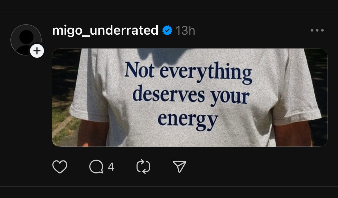Share the post with the paper plane icon

click(x=180, y=166)
